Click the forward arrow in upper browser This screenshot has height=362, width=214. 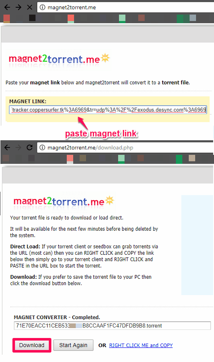click(x=18, y=7)
